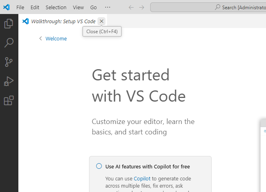Click the back chevron beside Welcome
The width and height of the screenshot is (266, 192).
[41, 38]
